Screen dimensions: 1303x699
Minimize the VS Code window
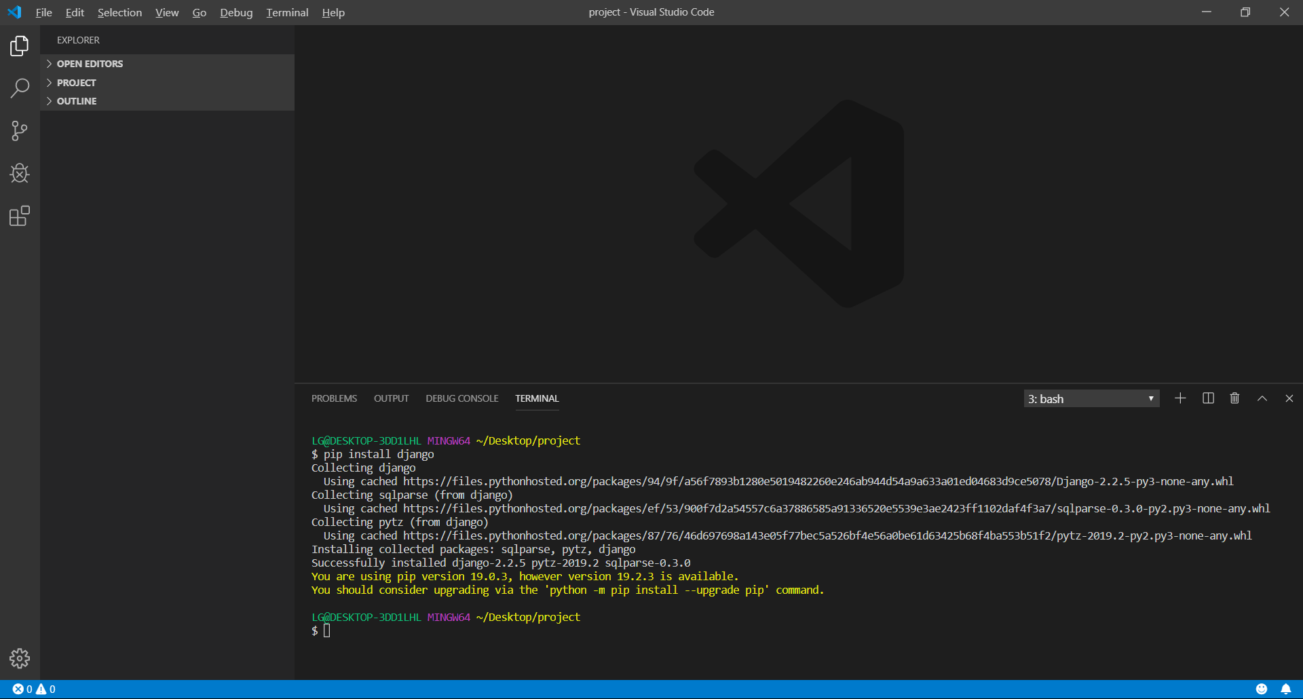coord(1207,12)
